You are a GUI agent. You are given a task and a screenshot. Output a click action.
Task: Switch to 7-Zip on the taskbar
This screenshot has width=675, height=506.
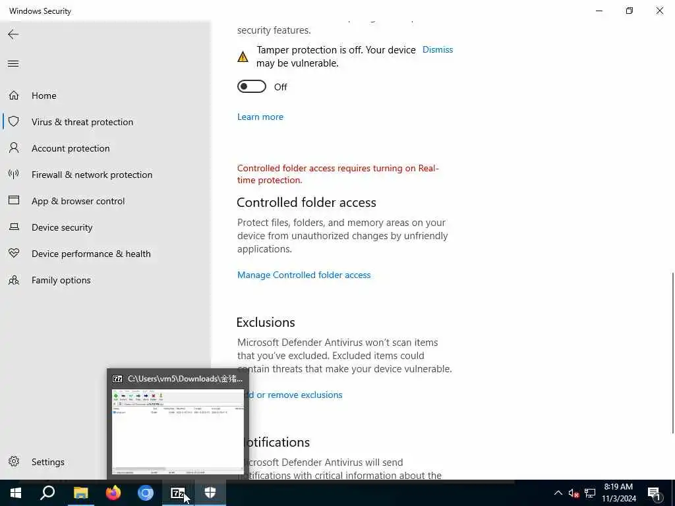[x=178, y=493]
